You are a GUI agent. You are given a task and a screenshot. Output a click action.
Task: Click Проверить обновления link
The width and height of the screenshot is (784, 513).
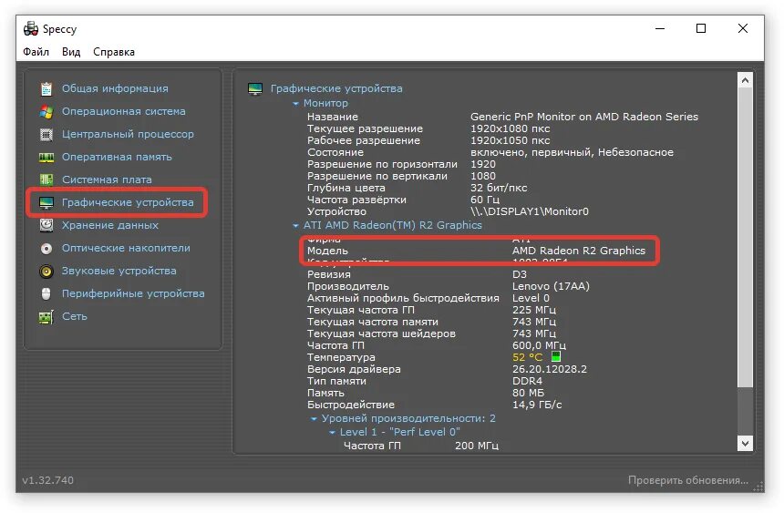688,480
